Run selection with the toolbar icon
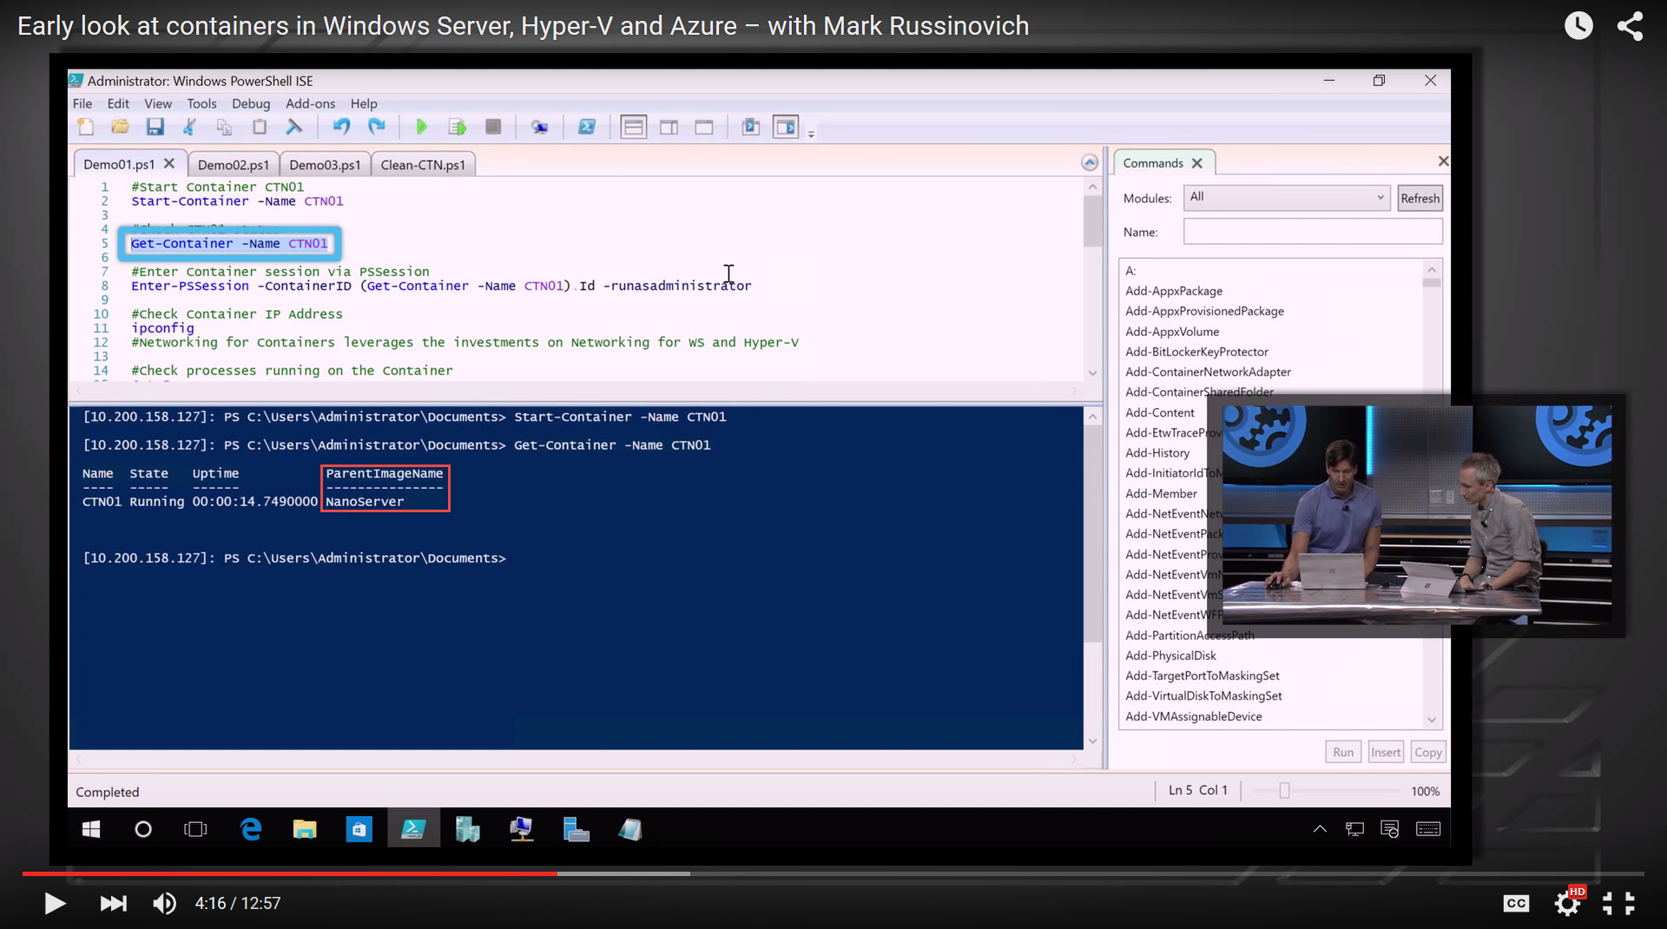Screen dimensions: 1667x929 point(458,128)
